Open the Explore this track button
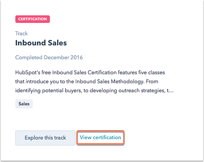This screenshot has width=204, height=162. pos(45,138)
